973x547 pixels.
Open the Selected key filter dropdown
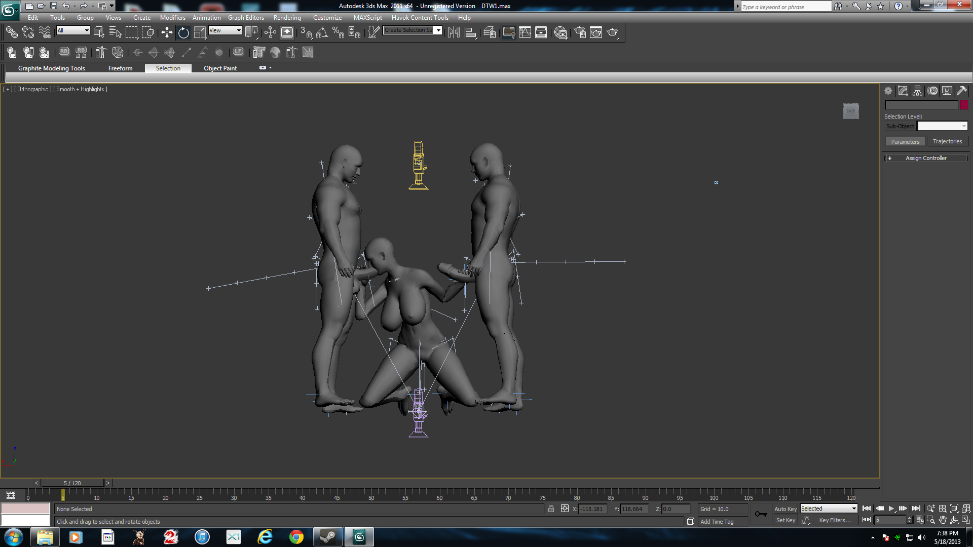click(x=829, y=509)
